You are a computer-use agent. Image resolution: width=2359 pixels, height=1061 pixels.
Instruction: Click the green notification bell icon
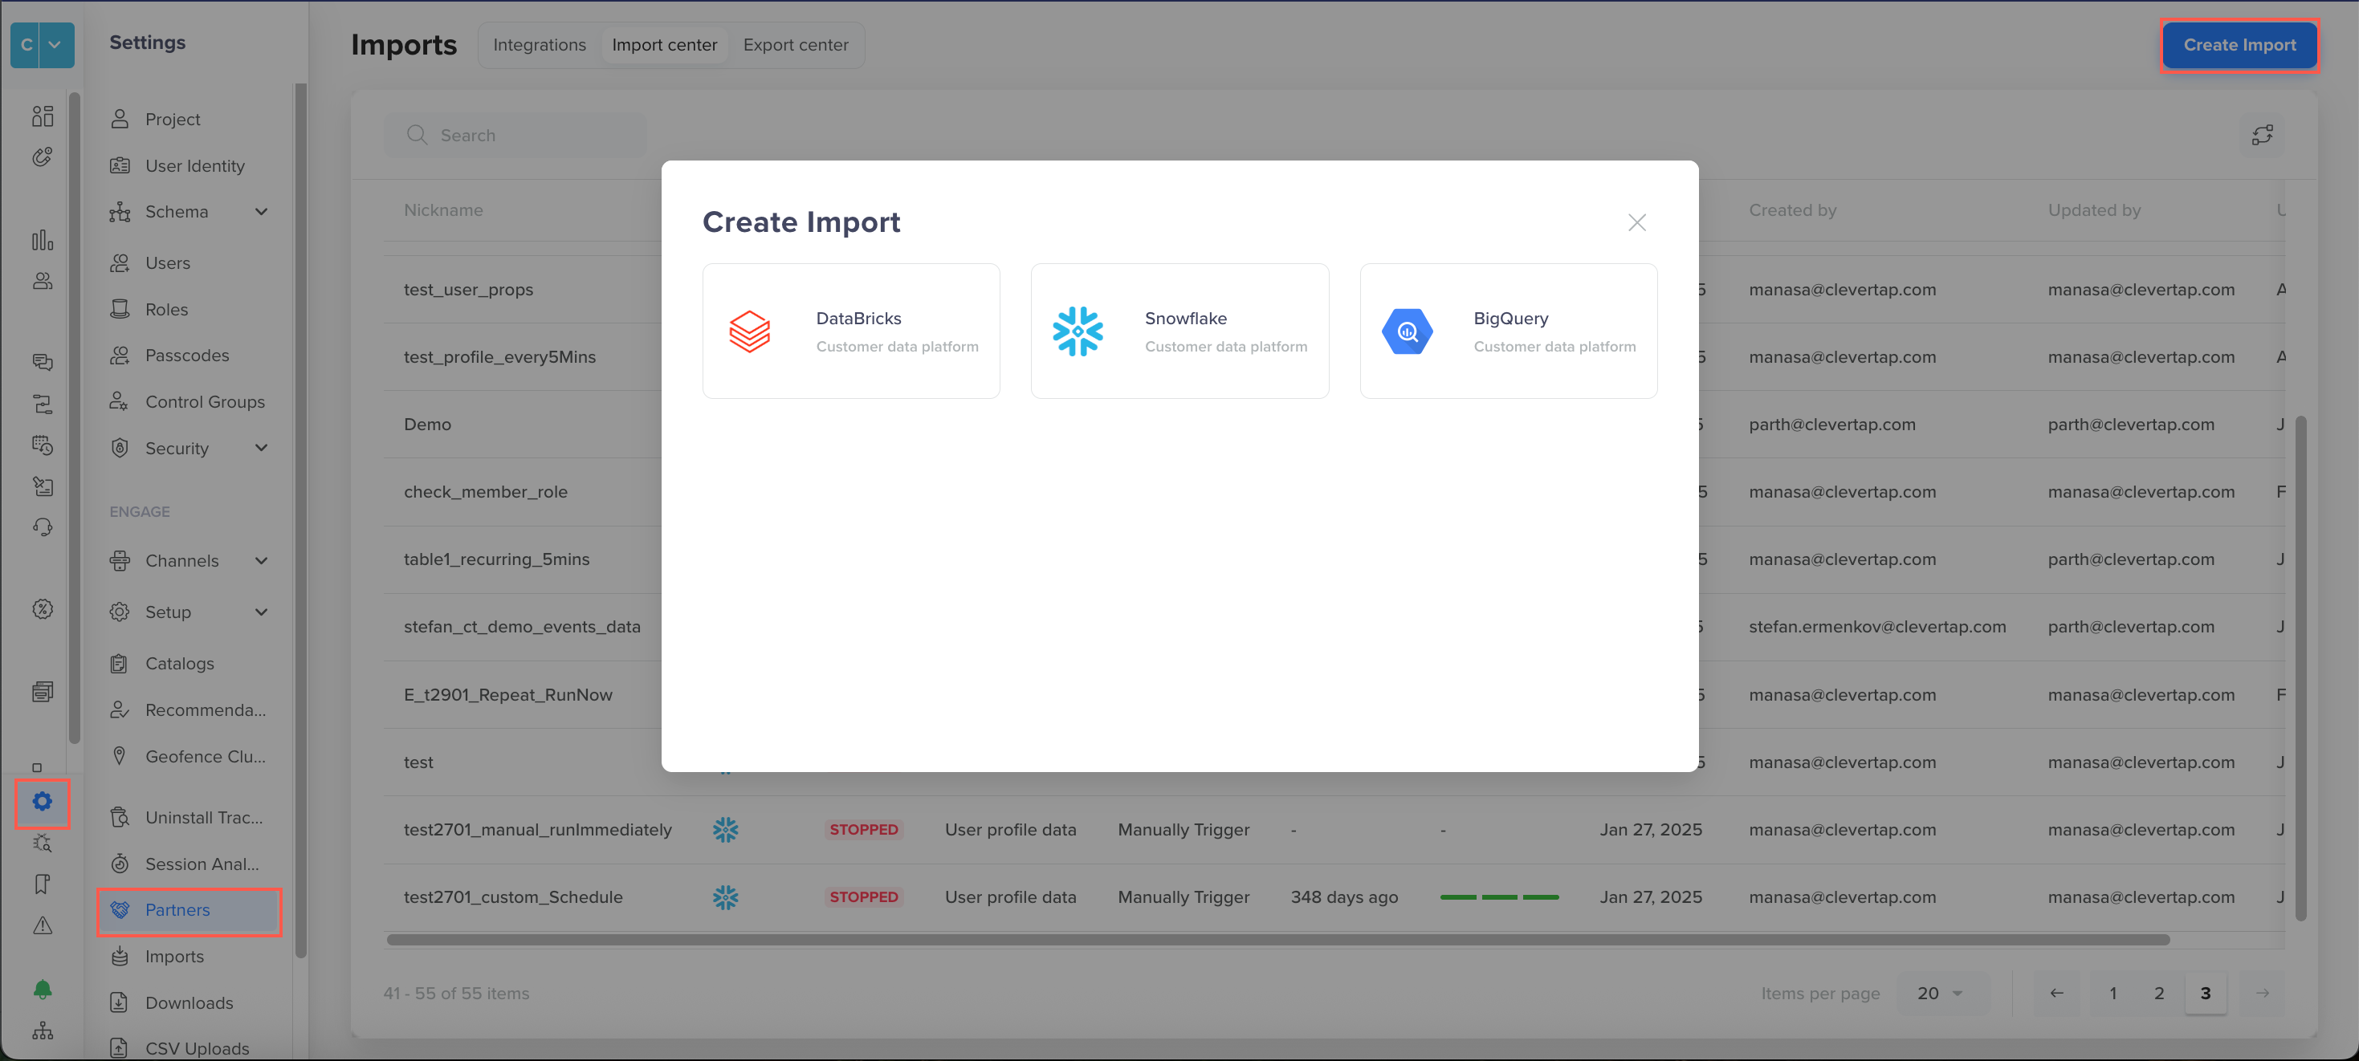[x=42, y=989]
